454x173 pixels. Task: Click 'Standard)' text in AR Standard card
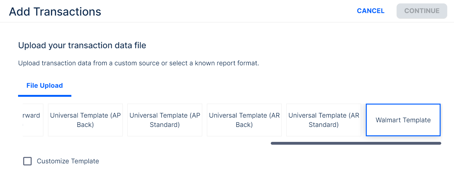point(323,125)
